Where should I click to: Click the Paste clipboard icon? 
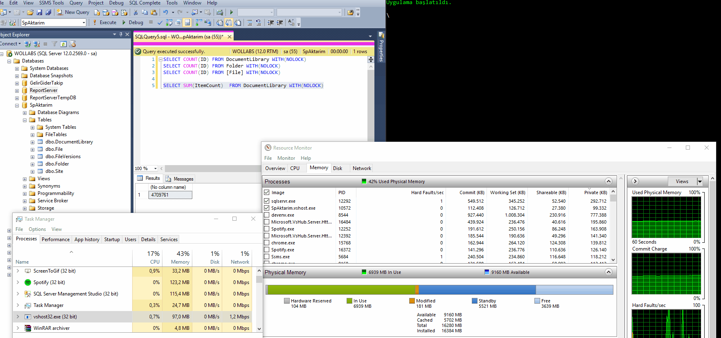[154, 12]
